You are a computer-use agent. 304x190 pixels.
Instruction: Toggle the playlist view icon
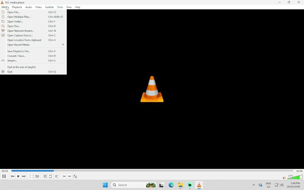coord(45,176)
